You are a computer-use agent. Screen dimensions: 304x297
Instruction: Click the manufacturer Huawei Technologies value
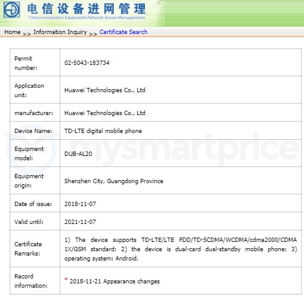pyautogui.click(x=105, y=113)
